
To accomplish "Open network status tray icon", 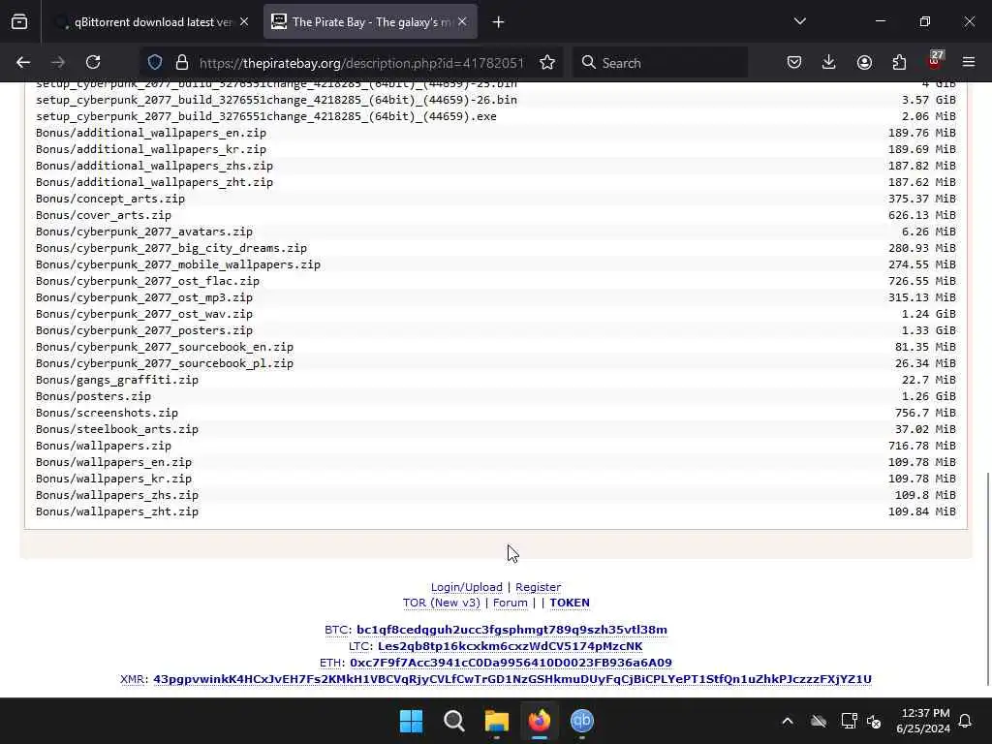I will (x=849, y=721).
